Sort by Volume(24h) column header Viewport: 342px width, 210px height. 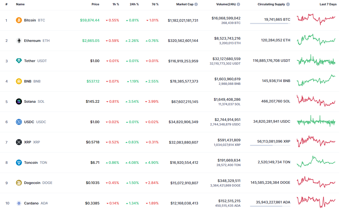(226, 4)
